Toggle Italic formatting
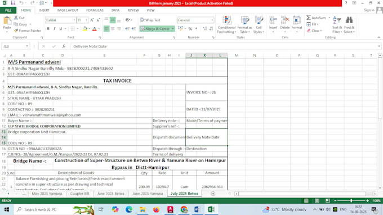The width and height of the screenshot is (383, 215). 55,29
